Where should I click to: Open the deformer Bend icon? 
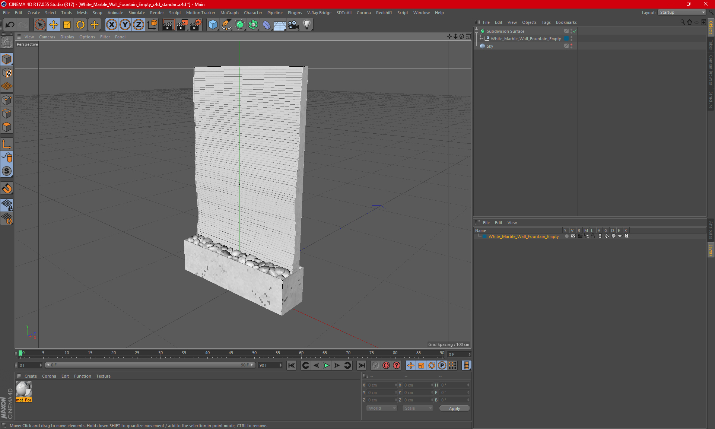click(267, 25)
